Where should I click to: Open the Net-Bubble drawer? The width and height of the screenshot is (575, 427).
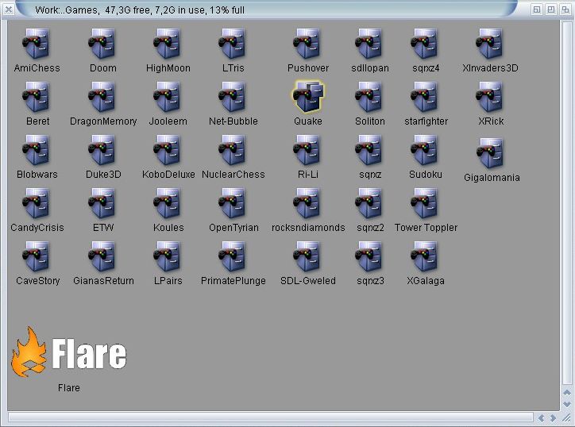[232, 97]
